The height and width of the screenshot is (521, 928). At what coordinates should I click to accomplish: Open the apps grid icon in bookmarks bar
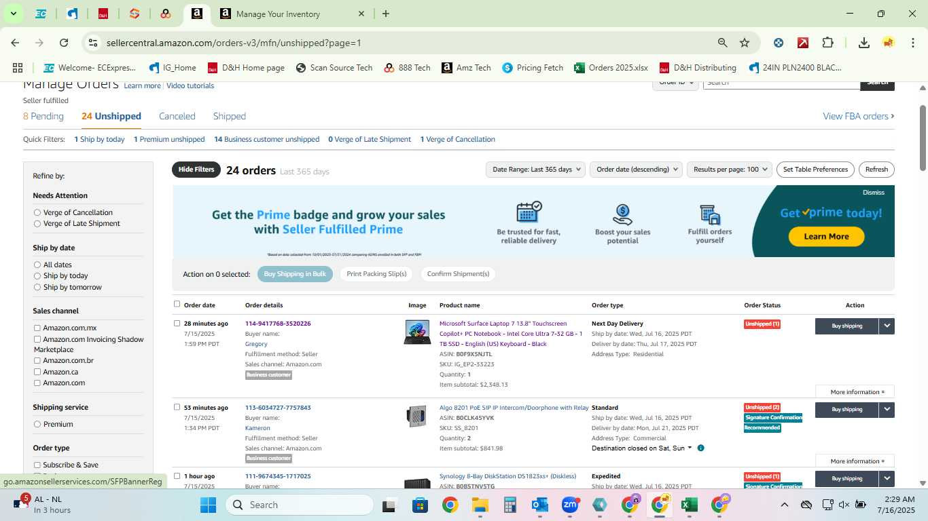click(x=18, y=68)
